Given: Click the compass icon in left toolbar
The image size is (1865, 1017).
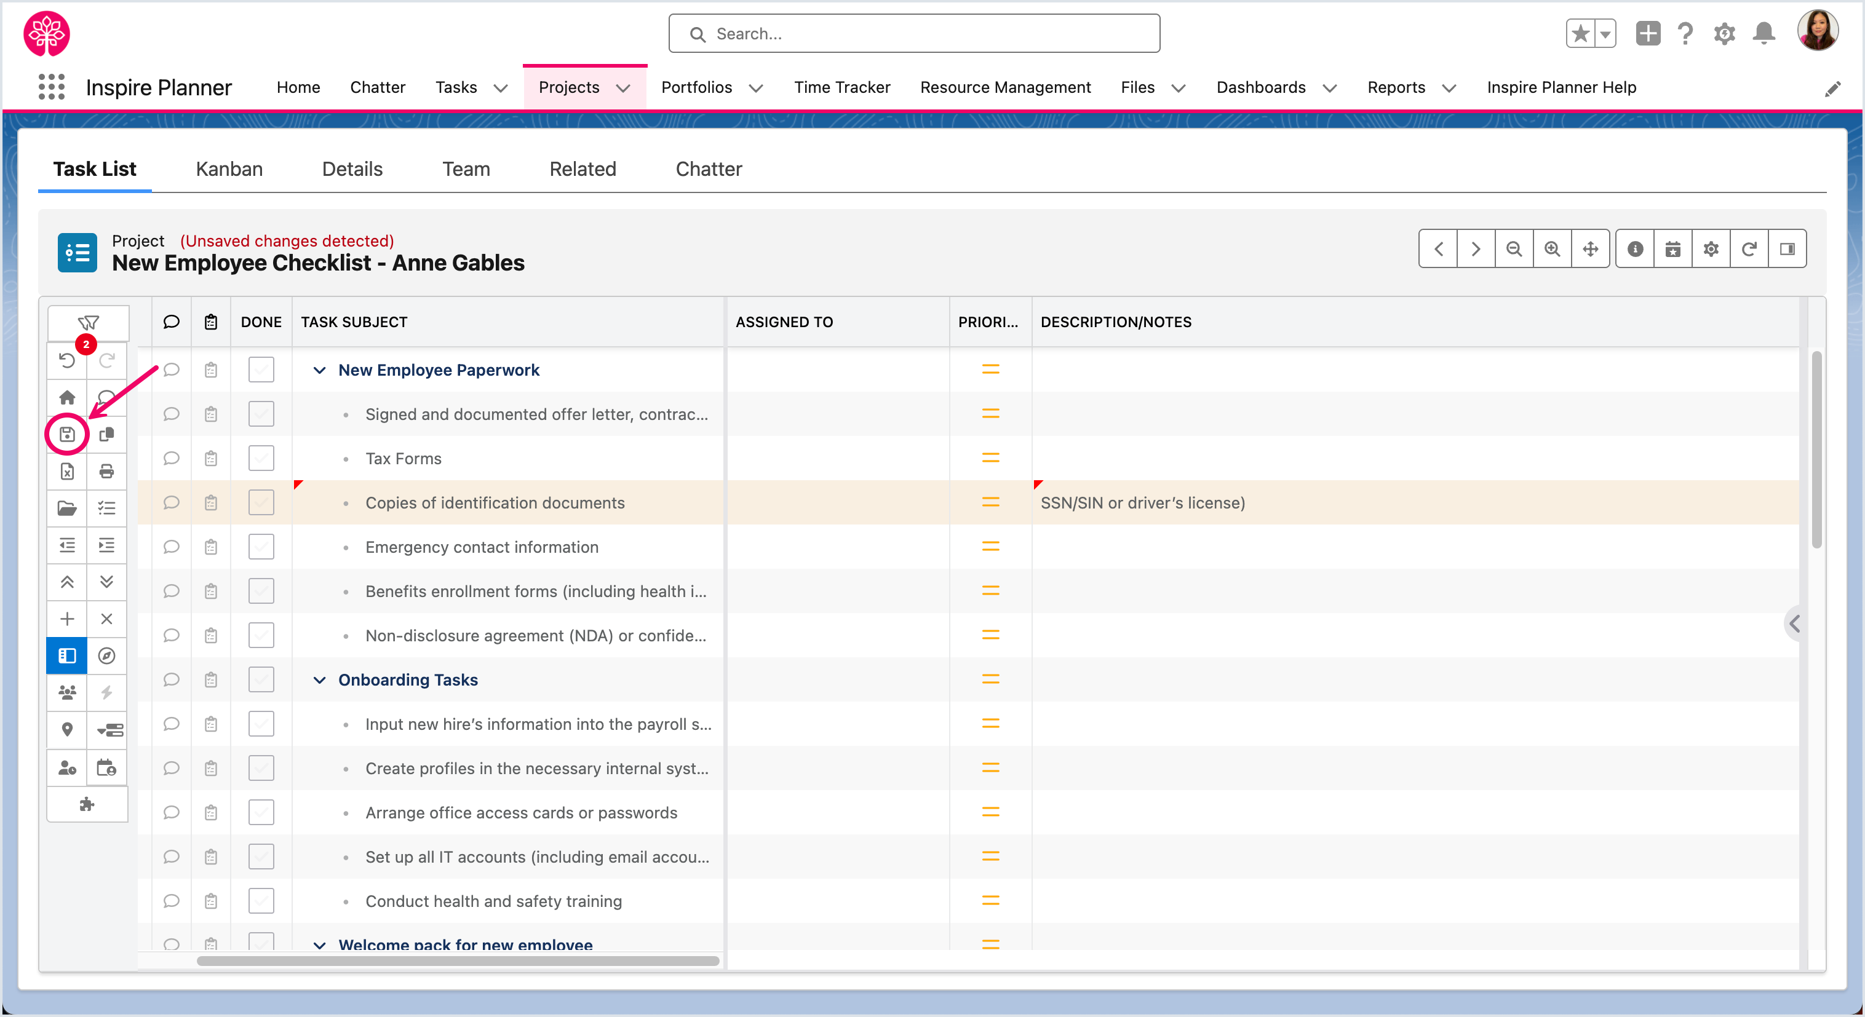Looking at the screenshot, I should (106, 656).
